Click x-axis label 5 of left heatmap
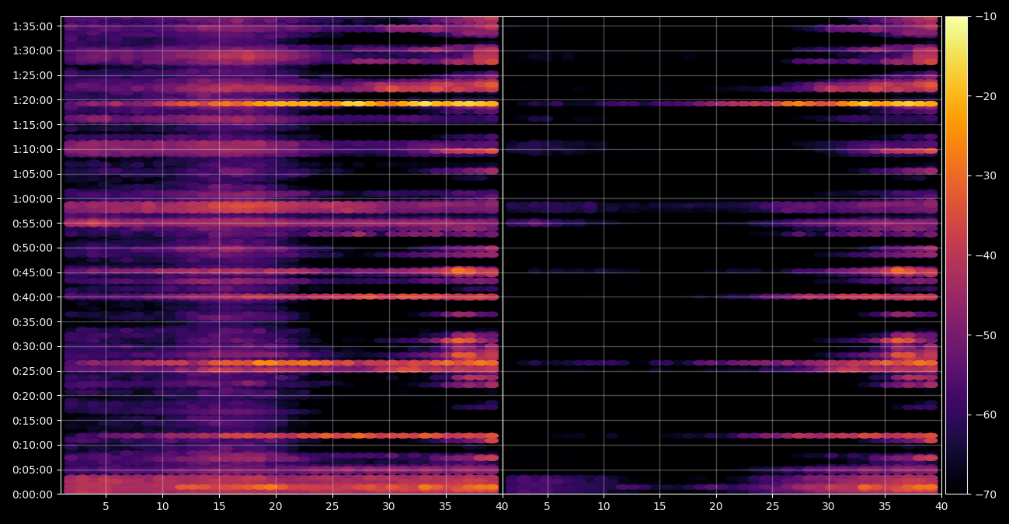 tap(106, 507)
